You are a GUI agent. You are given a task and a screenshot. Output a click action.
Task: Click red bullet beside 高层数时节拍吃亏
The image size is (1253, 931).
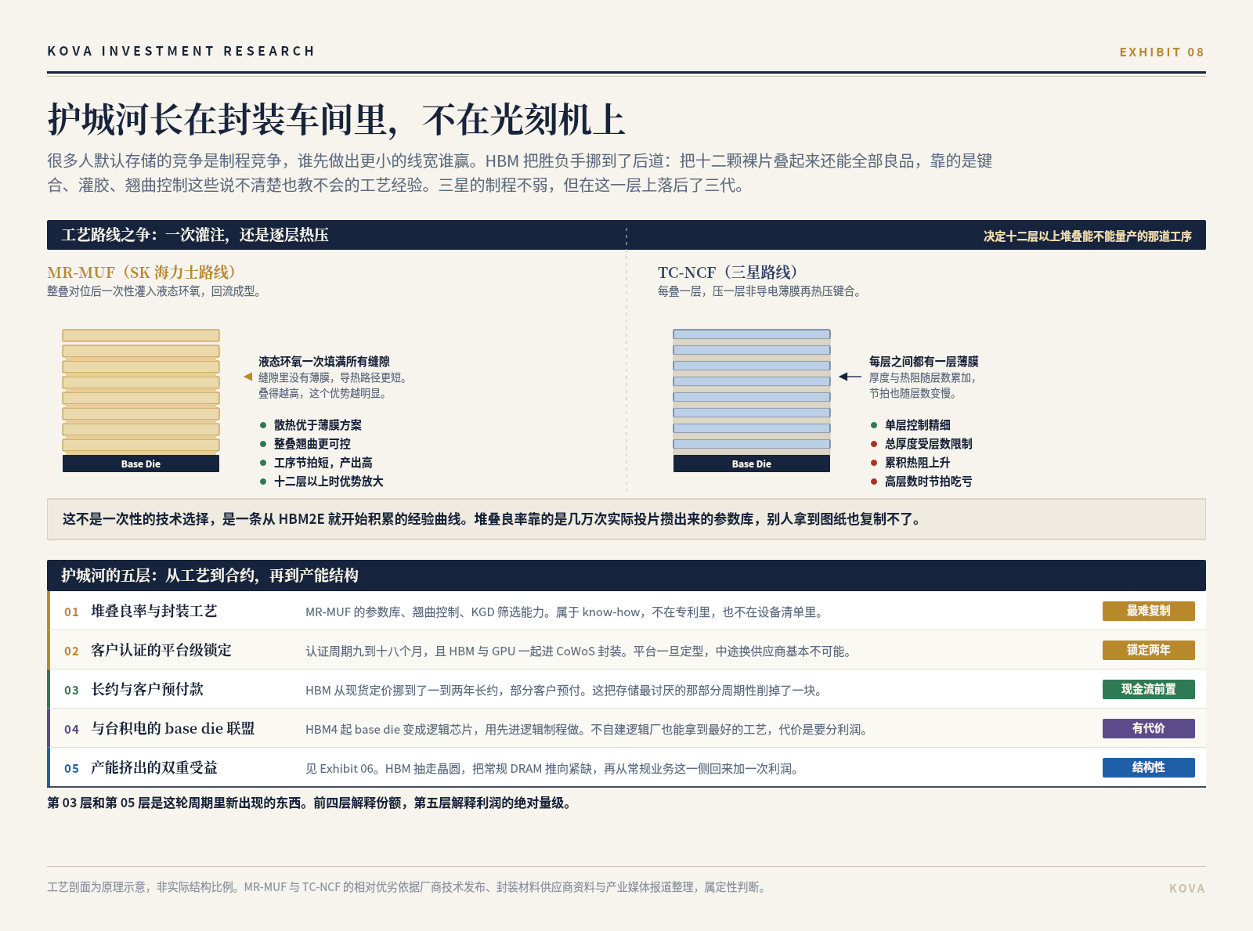(x=874, y=482)
